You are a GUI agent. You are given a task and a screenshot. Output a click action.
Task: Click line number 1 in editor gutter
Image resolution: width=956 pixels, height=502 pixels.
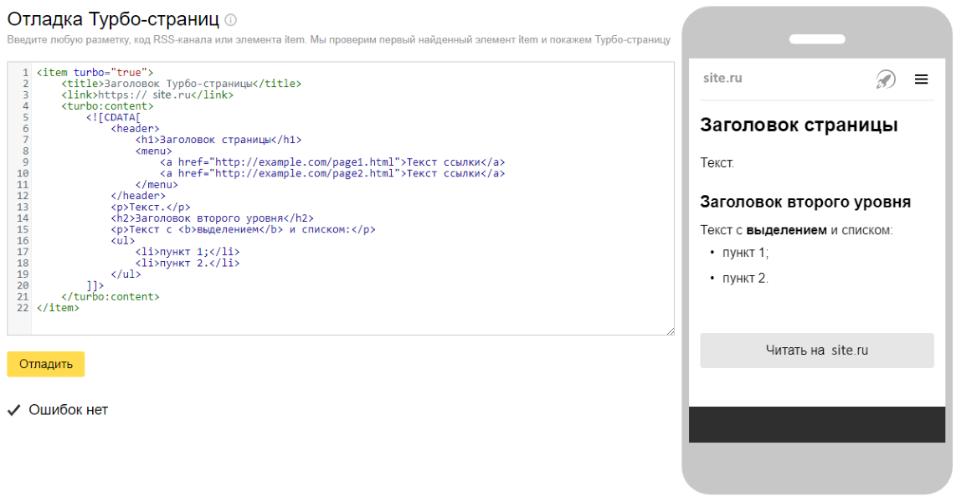26,73
